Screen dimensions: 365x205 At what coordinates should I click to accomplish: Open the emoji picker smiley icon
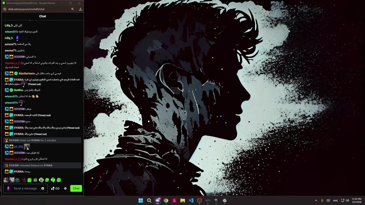(x=43, y=188)
